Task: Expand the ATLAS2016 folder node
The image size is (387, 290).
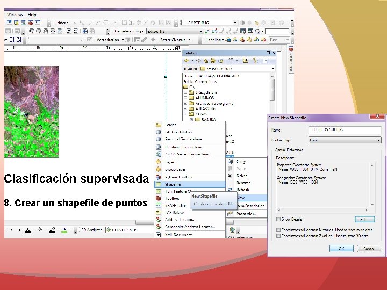Action: coord(185,108)
